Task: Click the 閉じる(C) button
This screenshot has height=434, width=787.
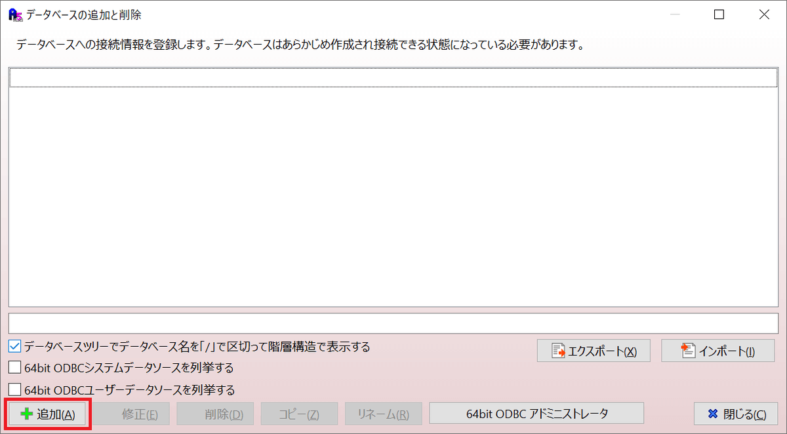Action: (736, 414)
